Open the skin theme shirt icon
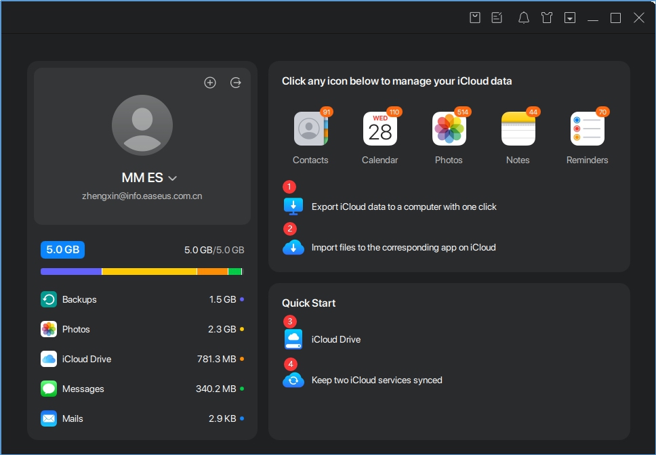This screenshot has height=455, width=656. (x=547, y=18)
